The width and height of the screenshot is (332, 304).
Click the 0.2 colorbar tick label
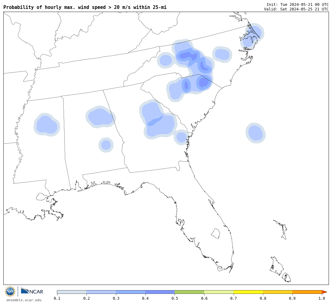click(87, 298)
